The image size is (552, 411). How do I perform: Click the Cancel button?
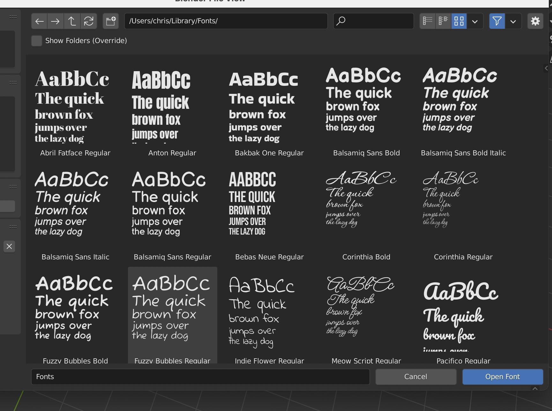416,377
